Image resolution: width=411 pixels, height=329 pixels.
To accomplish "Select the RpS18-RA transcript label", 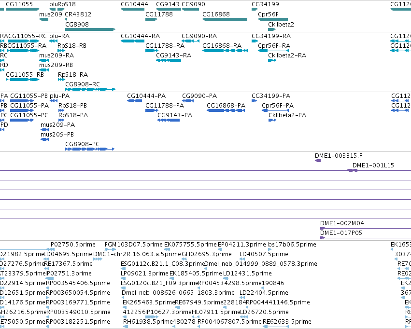I will coord(73,75).
